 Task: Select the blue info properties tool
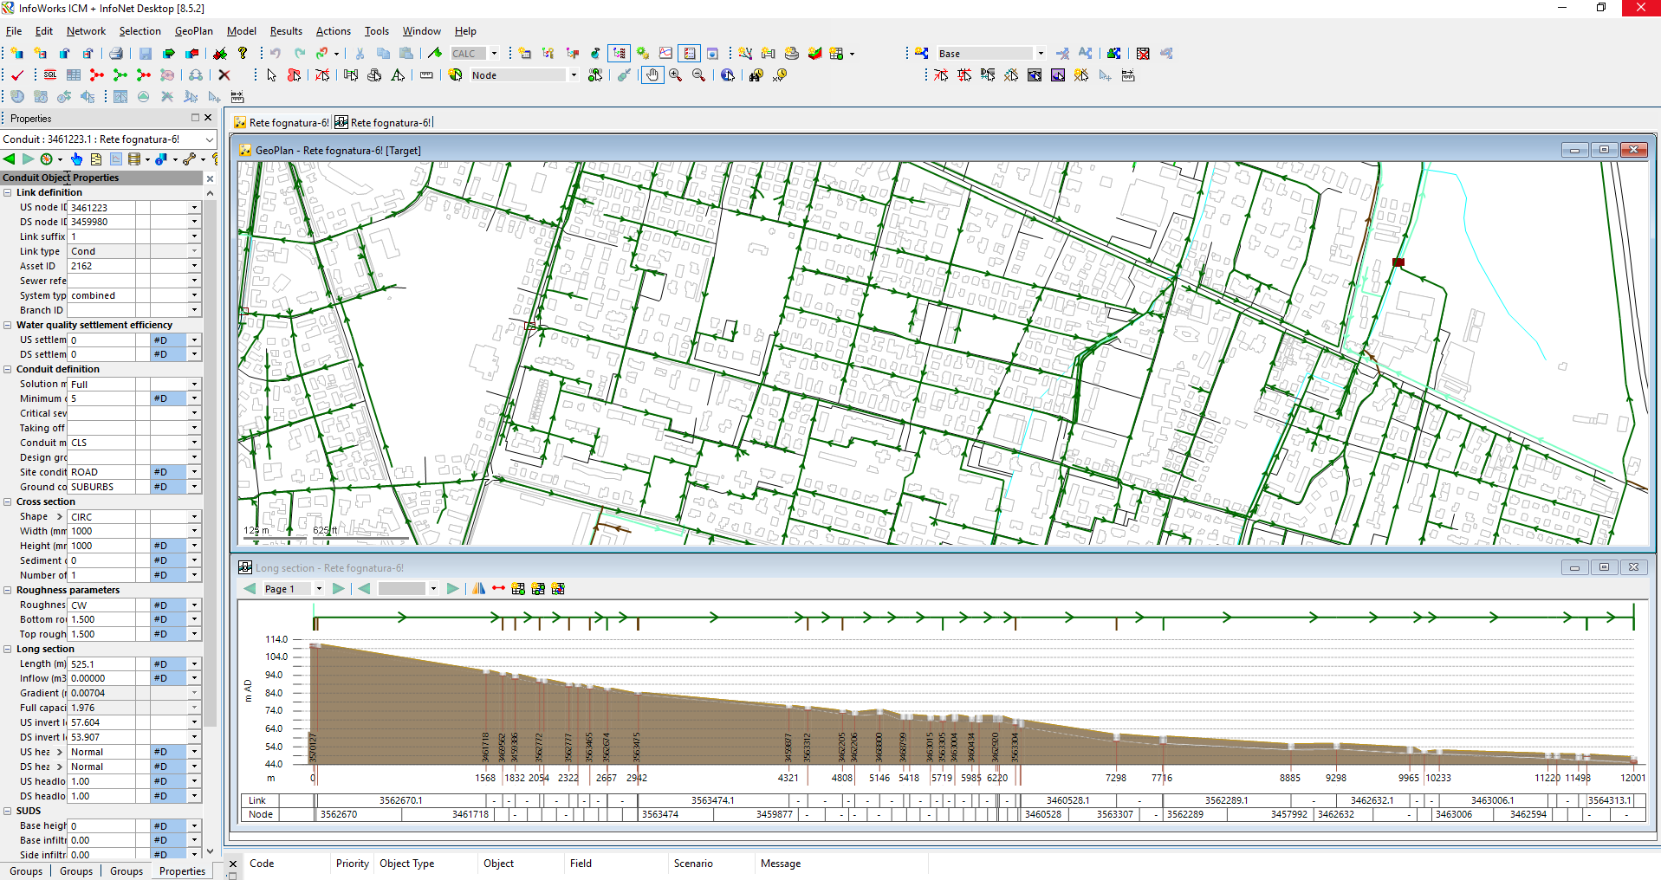[728, 75]
